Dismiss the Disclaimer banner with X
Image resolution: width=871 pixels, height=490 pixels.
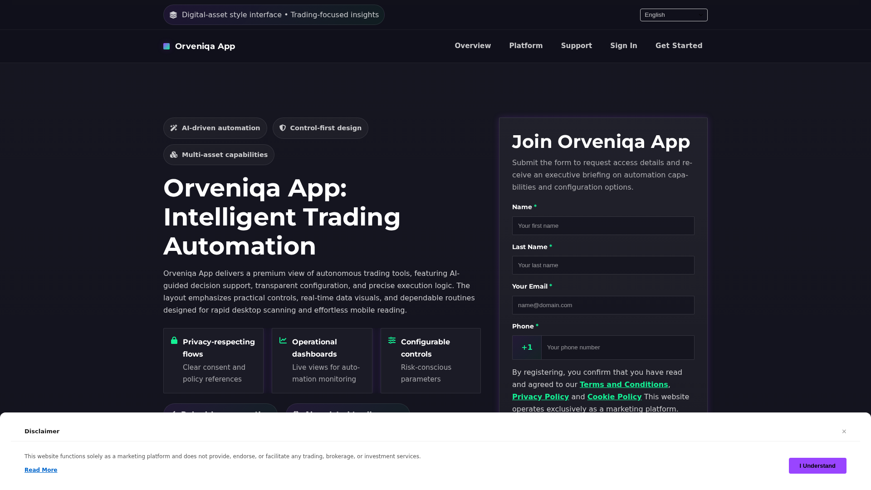[844, 431]
